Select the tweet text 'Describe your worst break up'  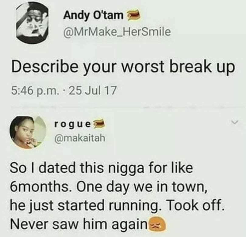point(123,66)
